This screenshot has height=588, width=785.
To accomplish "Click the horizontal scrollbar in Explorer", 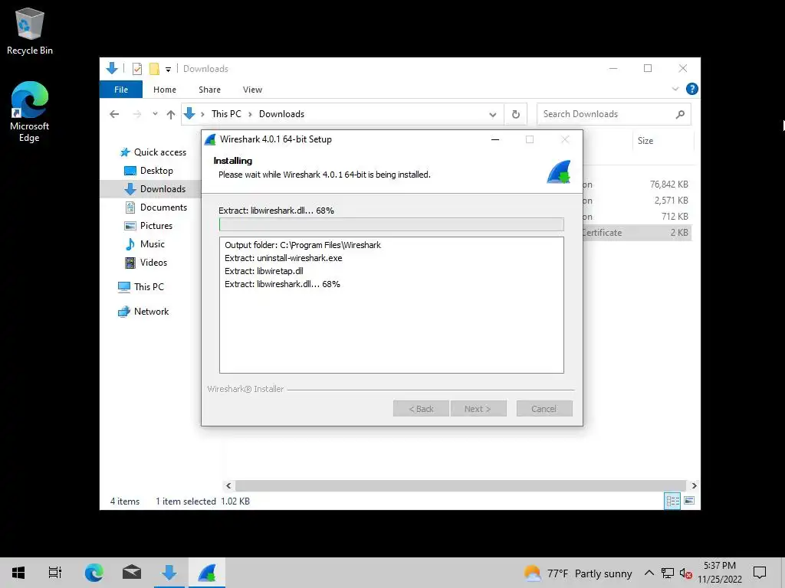I will (461, 485).
